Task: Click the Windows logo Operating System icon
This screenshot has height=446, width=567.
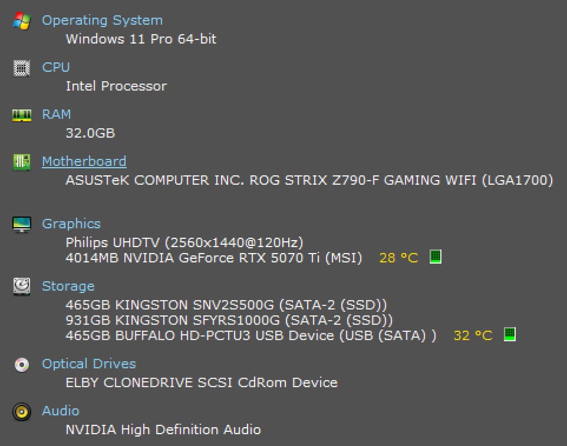Action: tap(21, 21)
